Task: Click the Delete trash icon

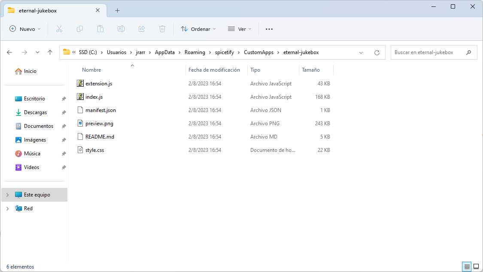Action: pos(162,29)
